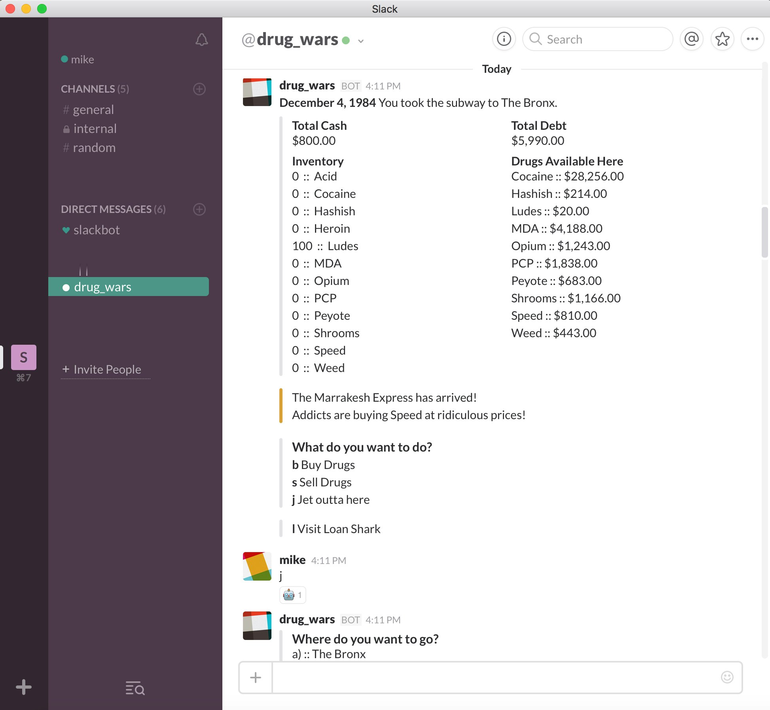Open the Channels plus icon to create channel

tap(199, 89)
